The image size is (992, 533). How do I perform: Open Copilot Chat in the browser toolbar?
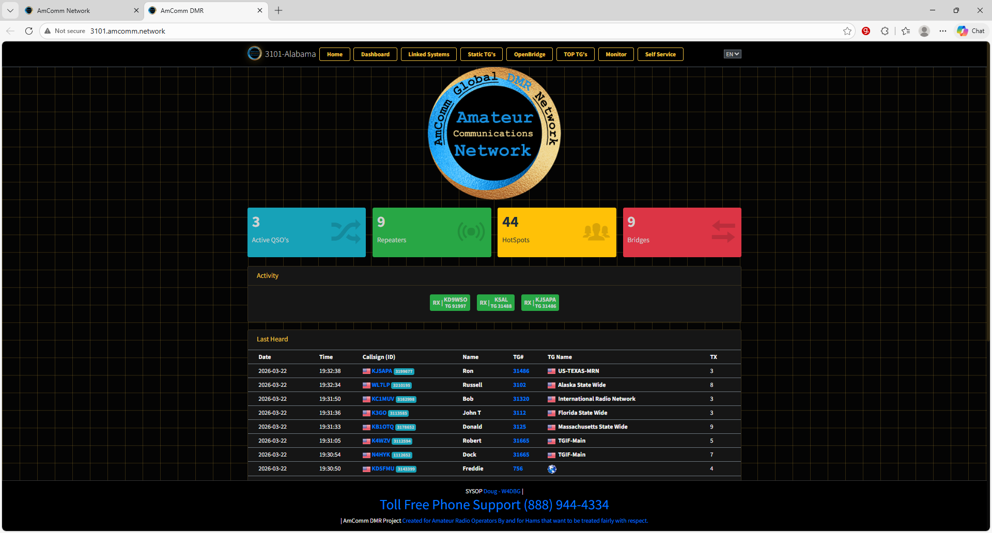[x=971, y=31]
